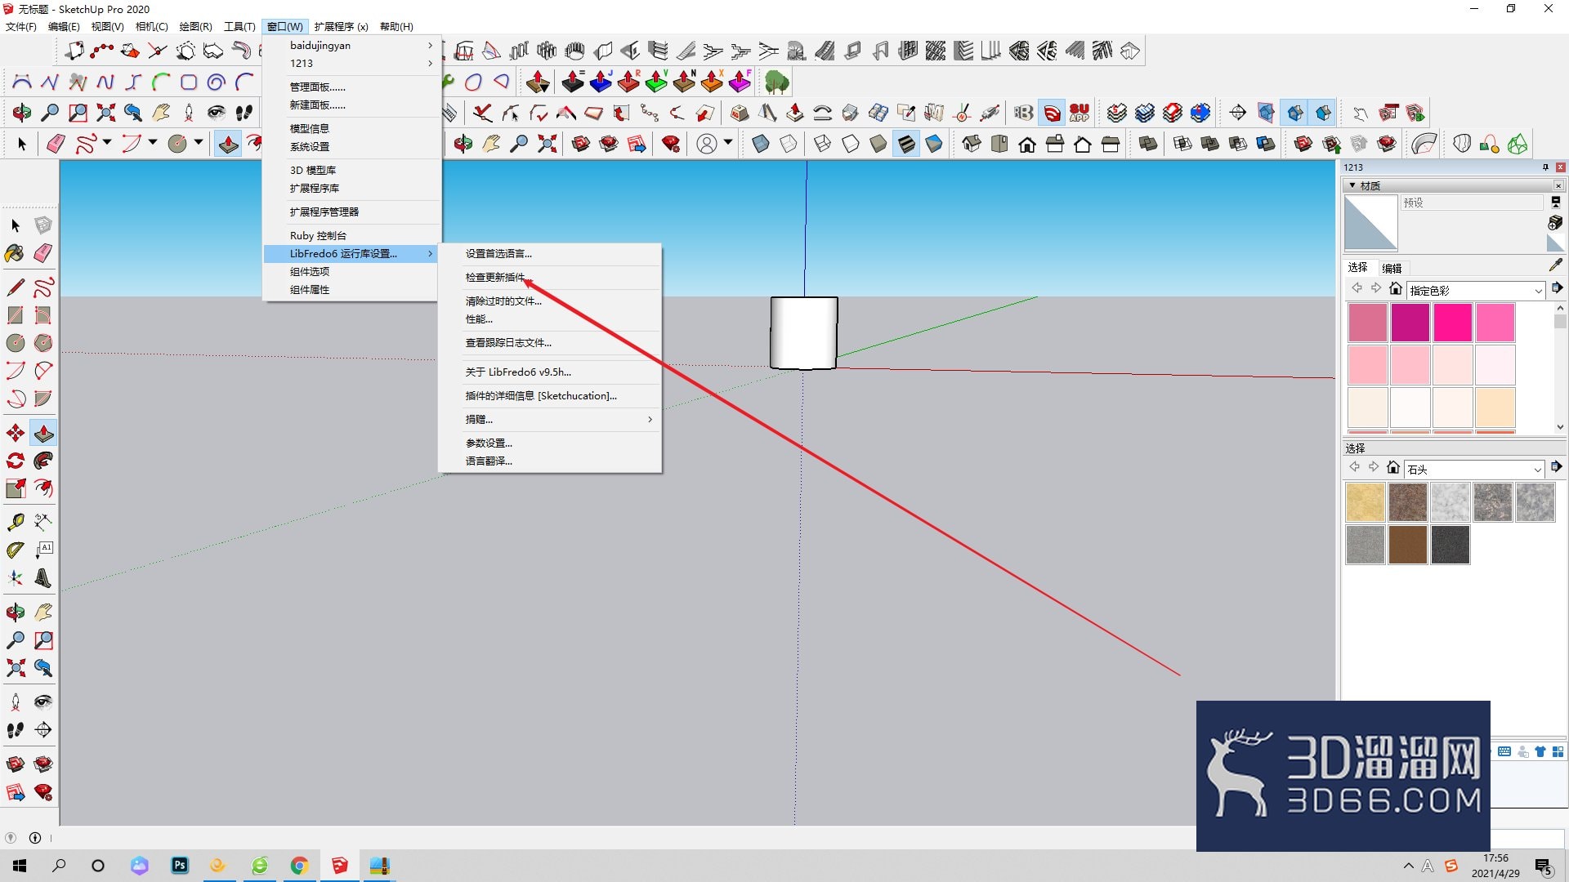The height and width of the screenshot is (882, 1569).
Task: Activate the Orbit tool in camera toolbar
Action: pyautogui.click(x=22, y=113)
